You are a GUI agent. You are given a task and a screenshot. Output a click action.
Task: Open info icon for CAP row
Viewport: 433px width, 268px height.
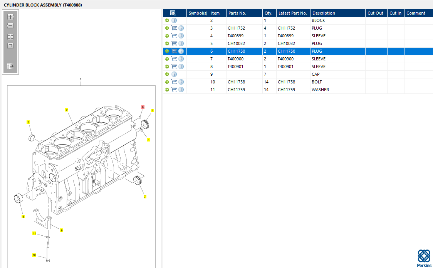click(174, 74)
